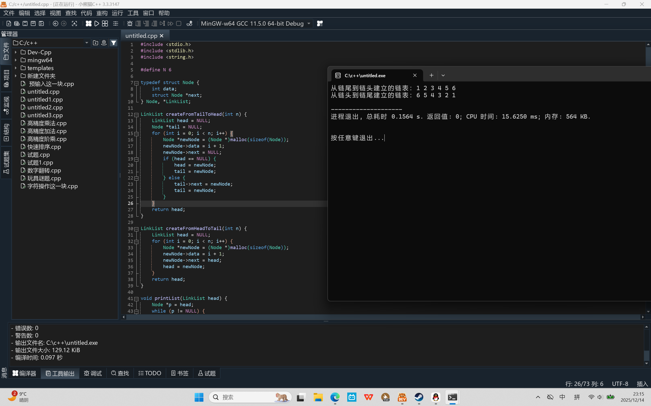
Task: Open the 运行 menu
Action: [117, 13]
